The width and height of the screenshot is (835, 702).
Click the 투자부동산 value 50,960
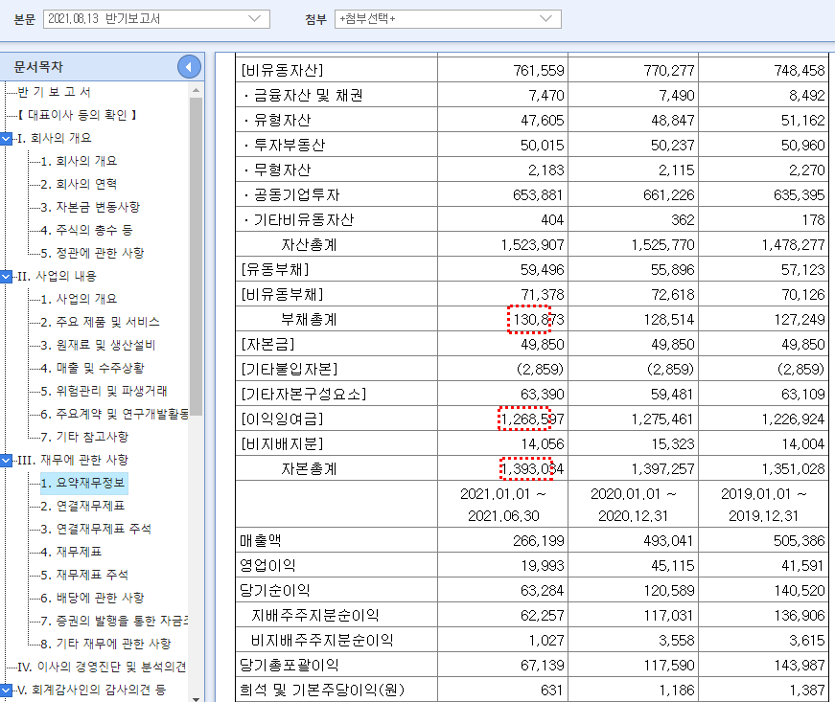point(802,146)
